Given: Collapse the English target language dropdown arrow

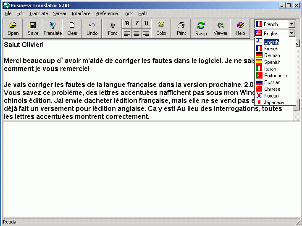Looking at the screenshot, I should pos(291,33).
